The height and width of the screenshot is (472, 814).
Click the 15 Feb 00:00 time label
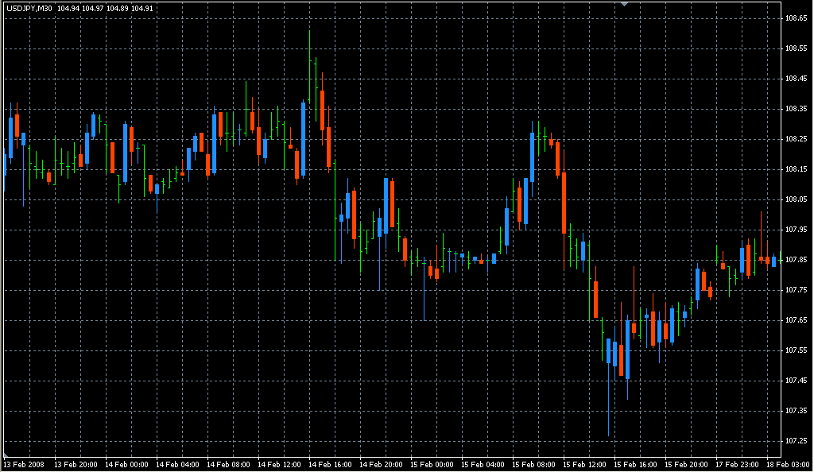(432, 464)
